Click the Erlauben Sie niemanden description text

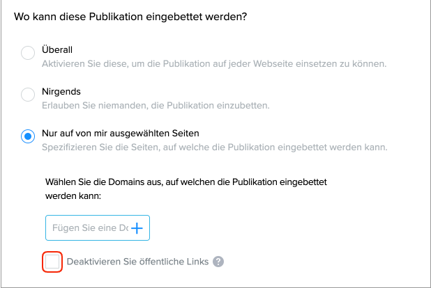(x=156, y=105)
